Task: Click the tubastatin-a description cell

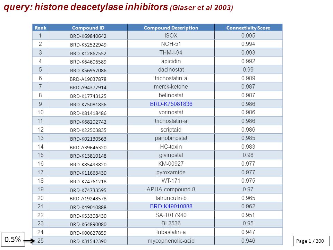Action: coord(171,232)
